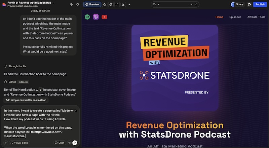Open the Lovable logo home icon
Viewport: 269px width, 148px height.
point(4,4)
